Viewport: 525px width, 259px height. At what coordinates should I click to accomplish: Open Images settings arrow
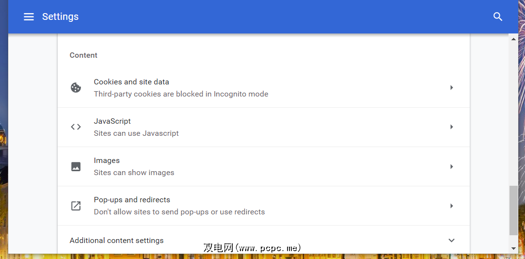tap(451, 166)
